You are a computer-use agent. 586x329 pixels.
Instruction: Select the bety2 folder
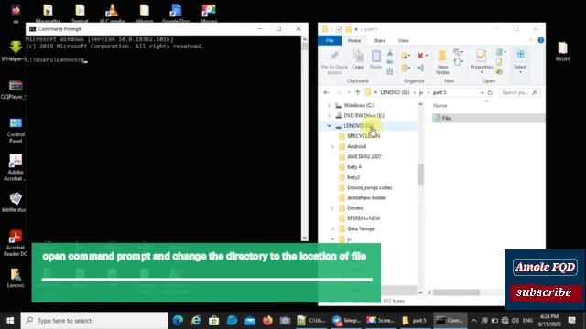point(353,177)
